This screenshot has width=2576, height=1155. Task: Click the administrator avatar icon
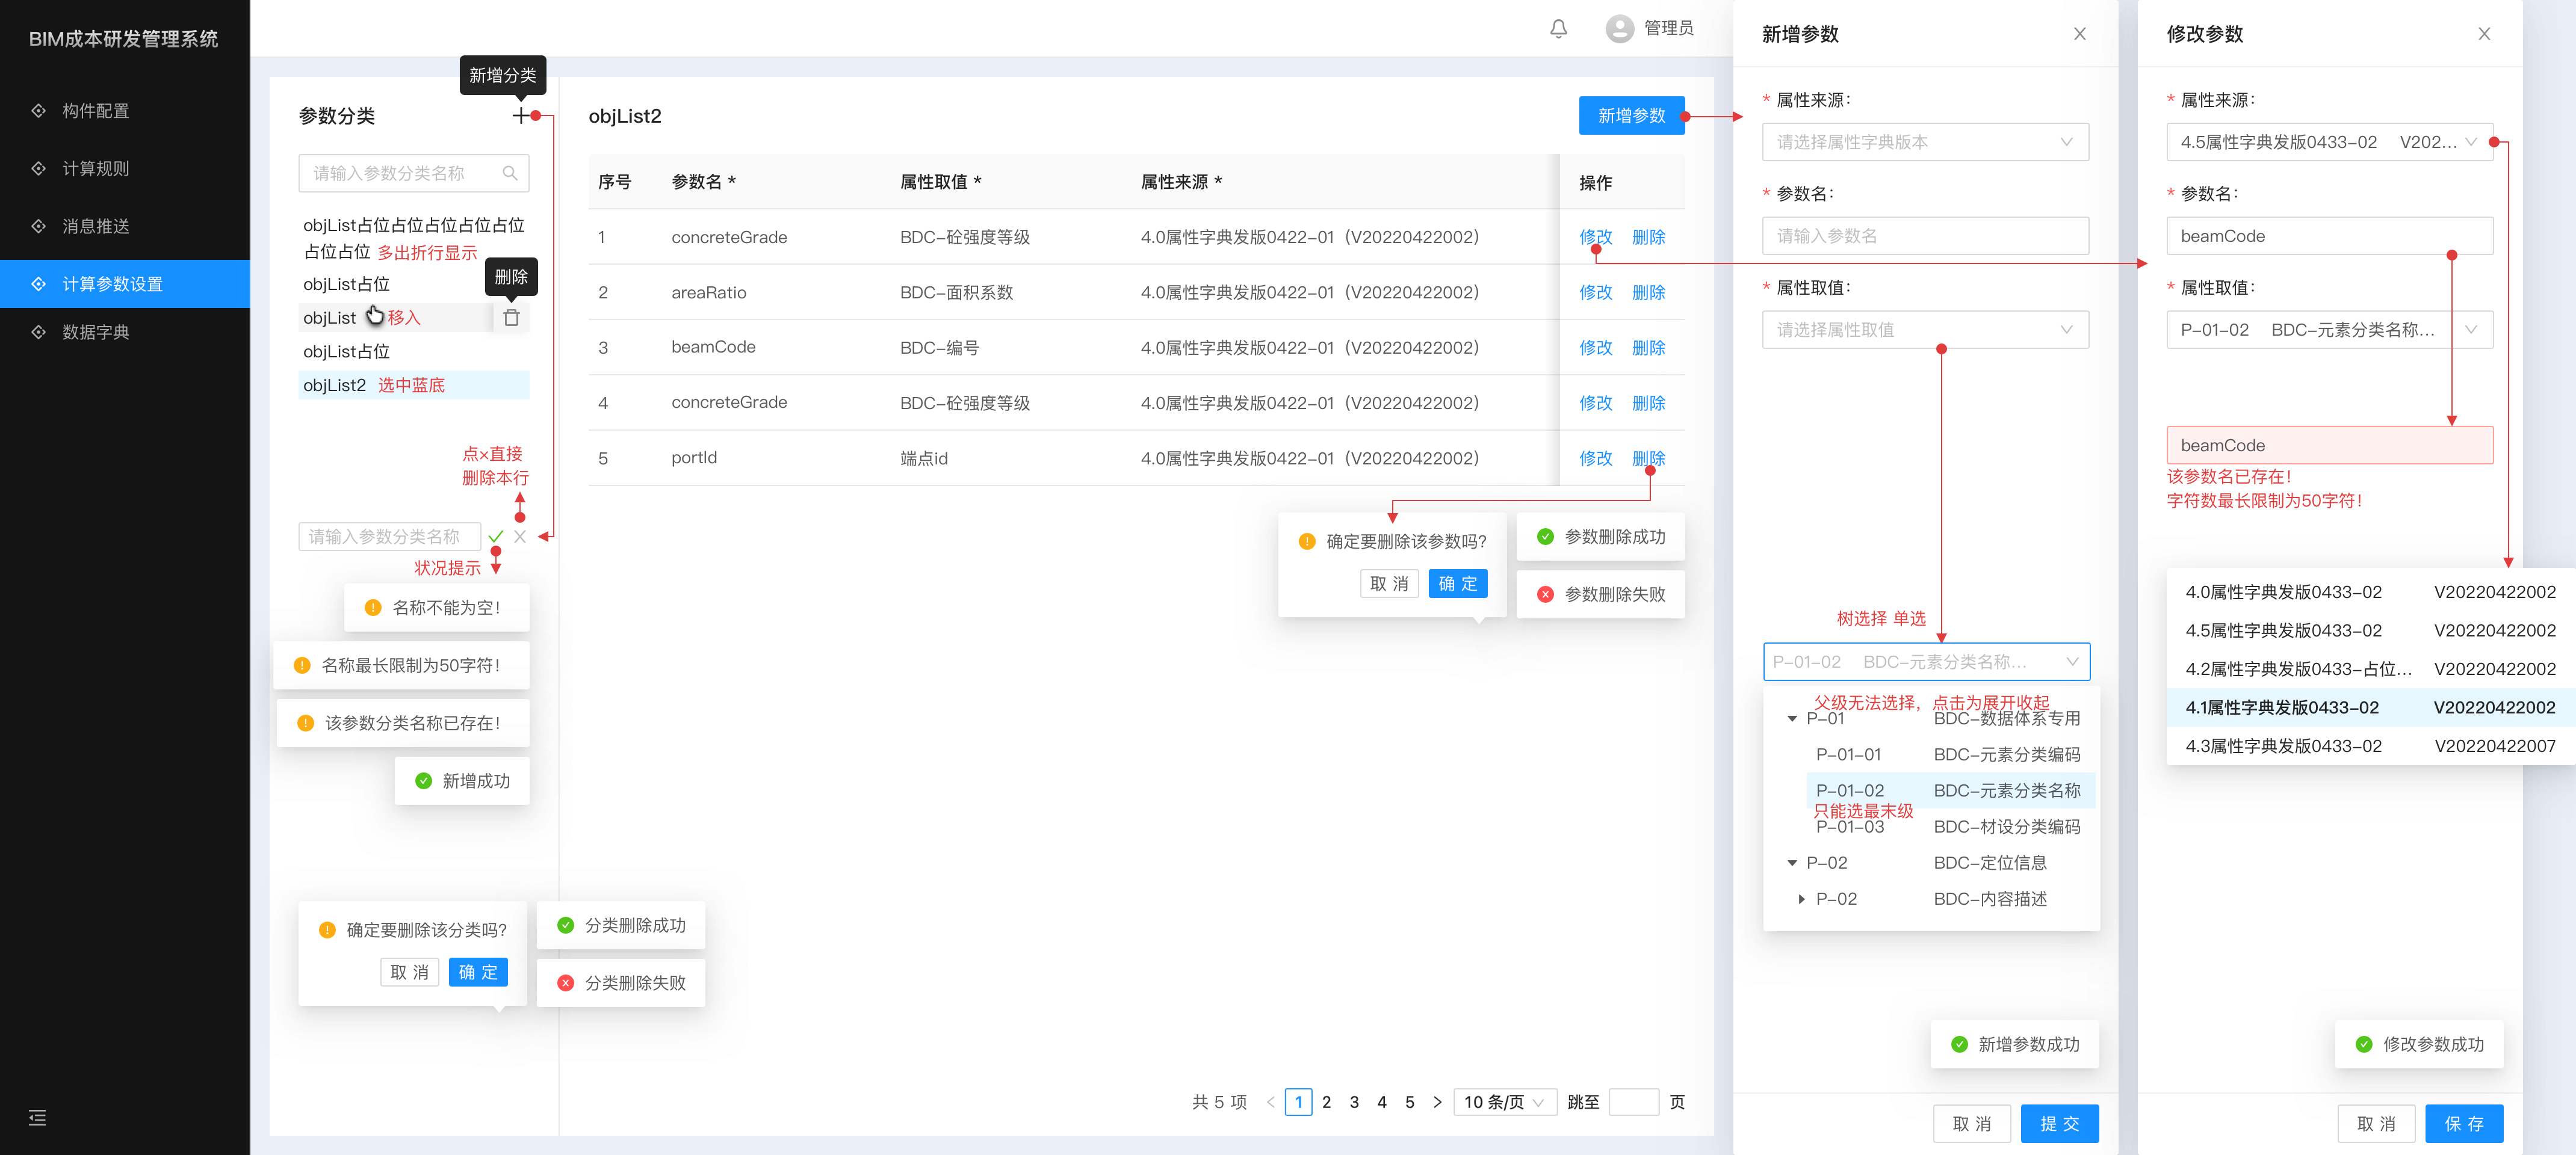pyautogui.click(x=1619, y=29)
